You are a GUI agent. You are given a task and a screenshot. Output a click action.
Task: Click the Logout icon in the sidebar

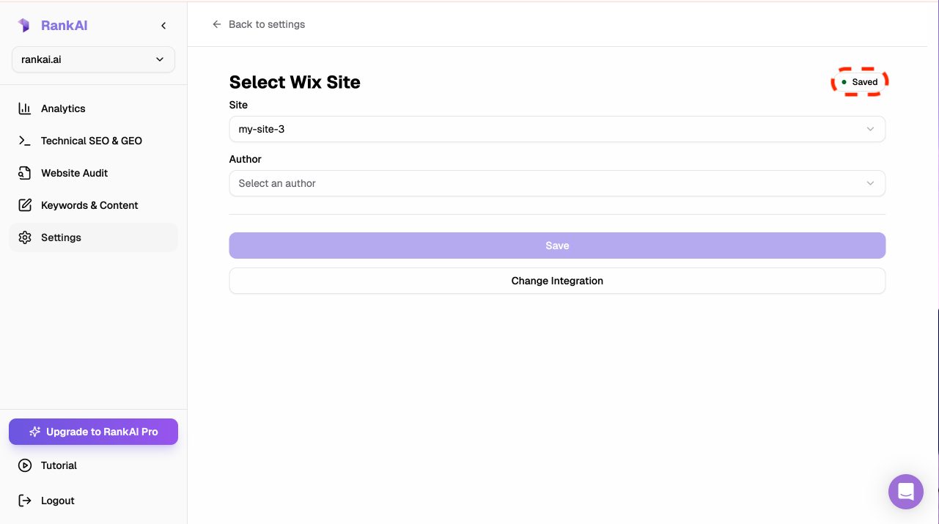(24, 501)
